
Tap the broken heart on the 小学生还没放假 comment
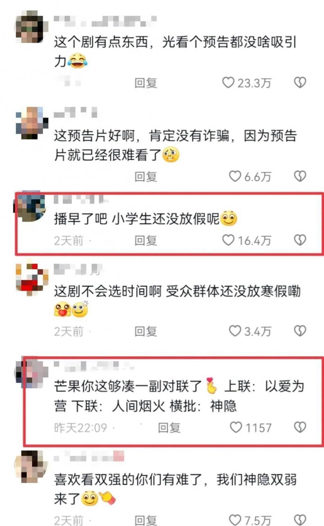[x=300, y=240]
